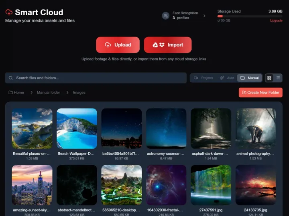Switch to grid view
289x216 pixels.
[269, 78]
